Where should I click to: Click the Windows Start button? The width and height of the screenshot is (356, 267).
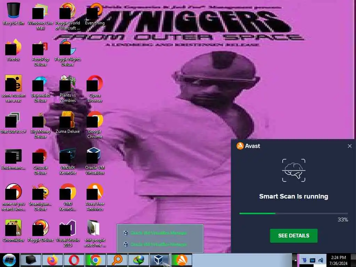pos(9,260)
